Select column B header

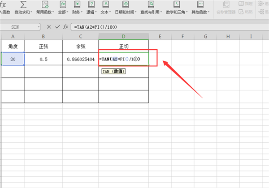(x=43, y=36)
